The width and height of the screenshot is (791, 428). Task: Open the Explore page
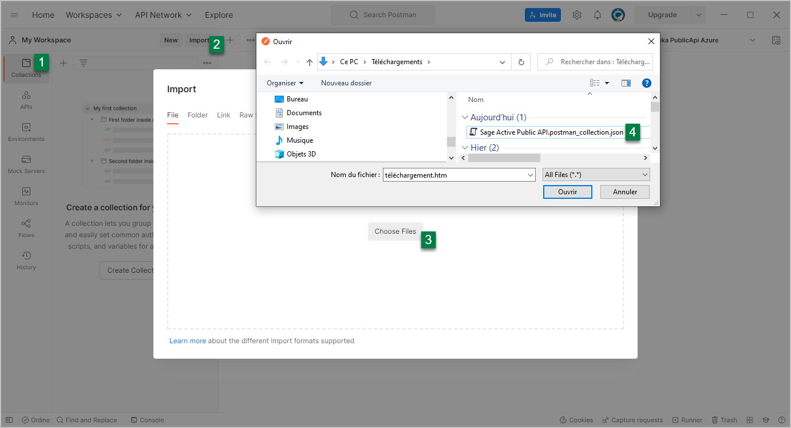click(x=219, y=15)
